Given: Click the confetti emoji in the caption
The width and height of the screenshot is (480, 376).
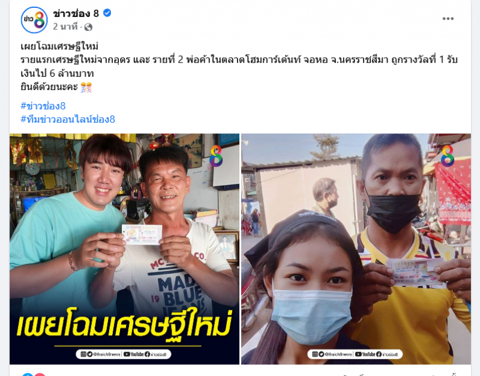Looking at the screenshot, I should [86, 87].
